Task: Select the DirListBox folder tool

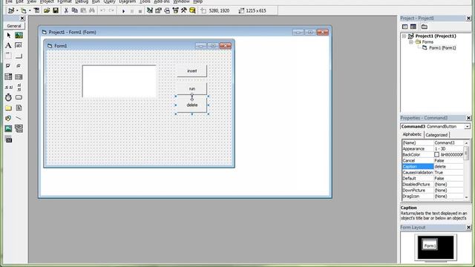Action: tap(8, 108)
